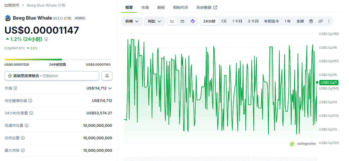Screen dimensions: 349x161
Task: Click the 总供应量 10,000,000,000 value
Action: 98,138
